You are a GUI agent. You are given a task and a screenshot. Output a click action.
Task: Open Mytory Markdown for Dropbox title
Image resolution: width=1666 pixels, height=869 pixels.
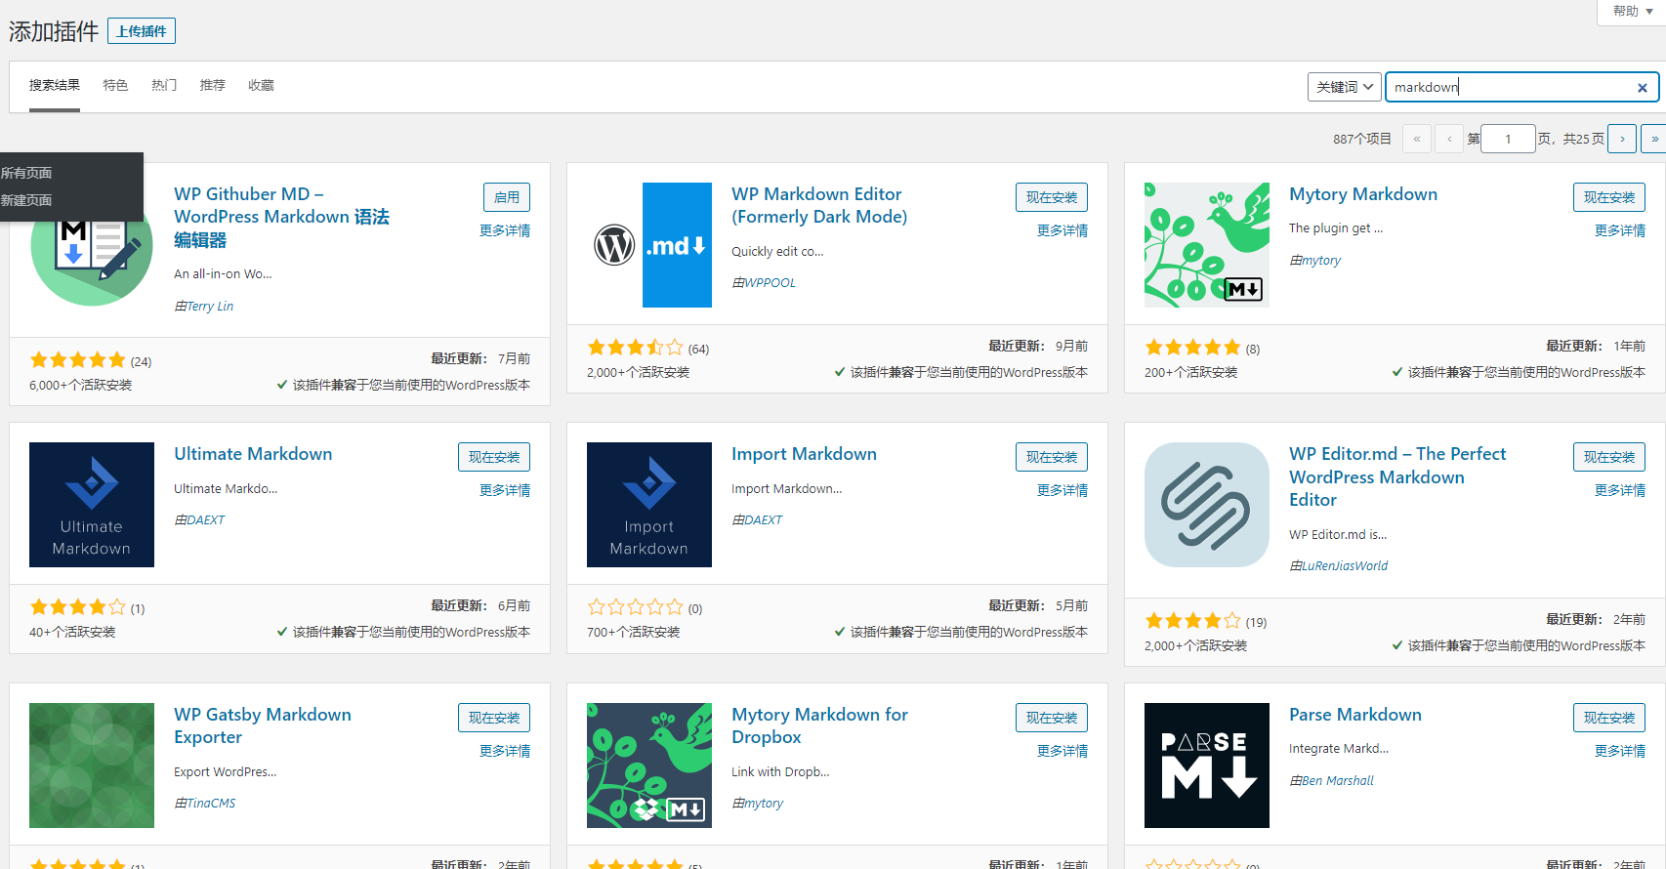click(819, 725)
